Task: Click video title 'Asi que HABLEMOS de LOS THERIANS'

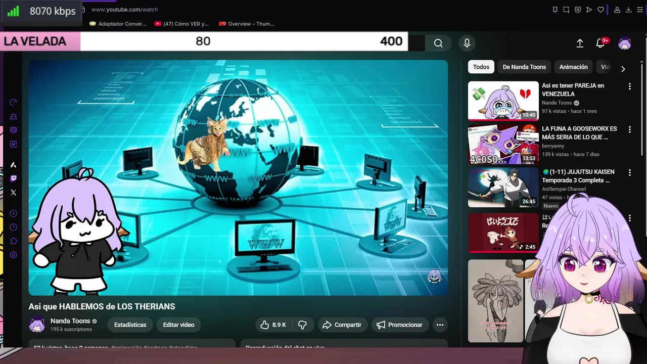Action: (102, 306)
